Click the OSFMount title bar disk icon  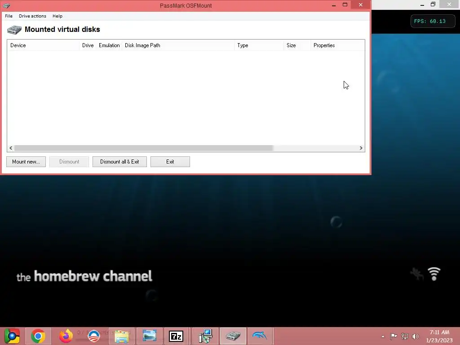(6, 5)
